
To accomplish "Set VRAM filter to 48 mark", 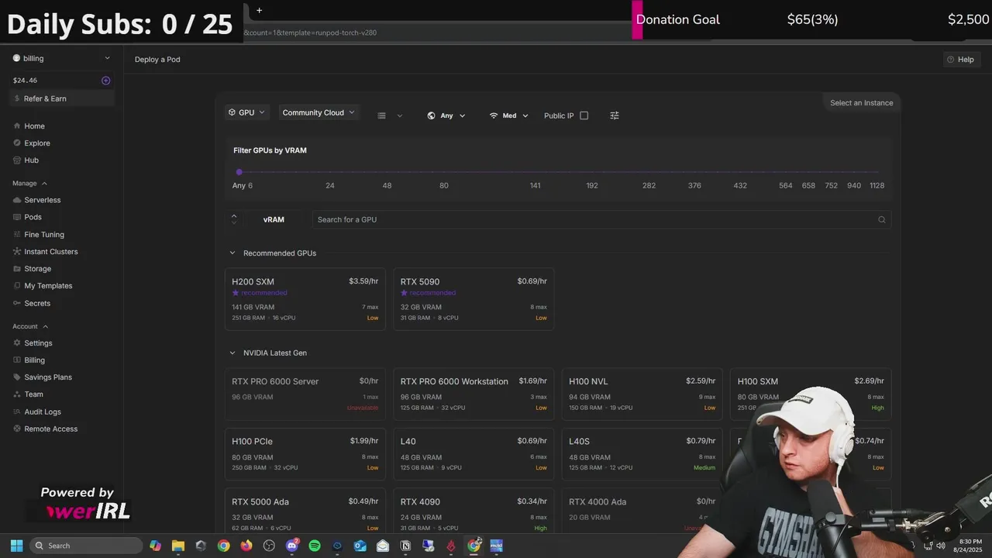I will pos(387,185).
